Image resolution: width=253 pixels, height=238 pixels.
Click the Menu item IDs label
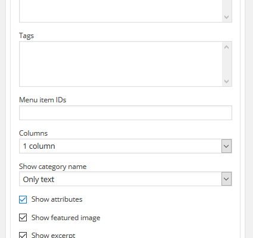[x=43, y=100]
